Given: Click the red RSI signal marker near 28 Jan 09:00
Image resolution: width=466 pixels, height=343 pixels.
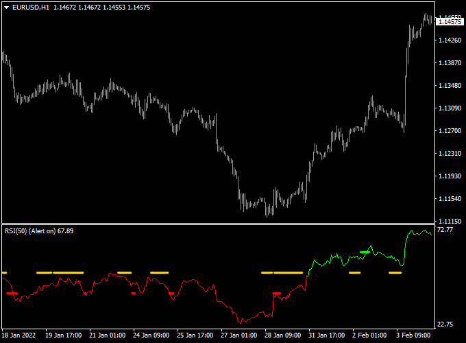Looking at the screenshot, I should click(277, 294).
